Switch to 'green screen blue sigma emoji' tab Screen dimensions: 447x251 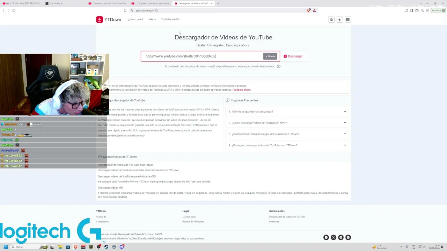pyautogui.click(x=150, y=3)
